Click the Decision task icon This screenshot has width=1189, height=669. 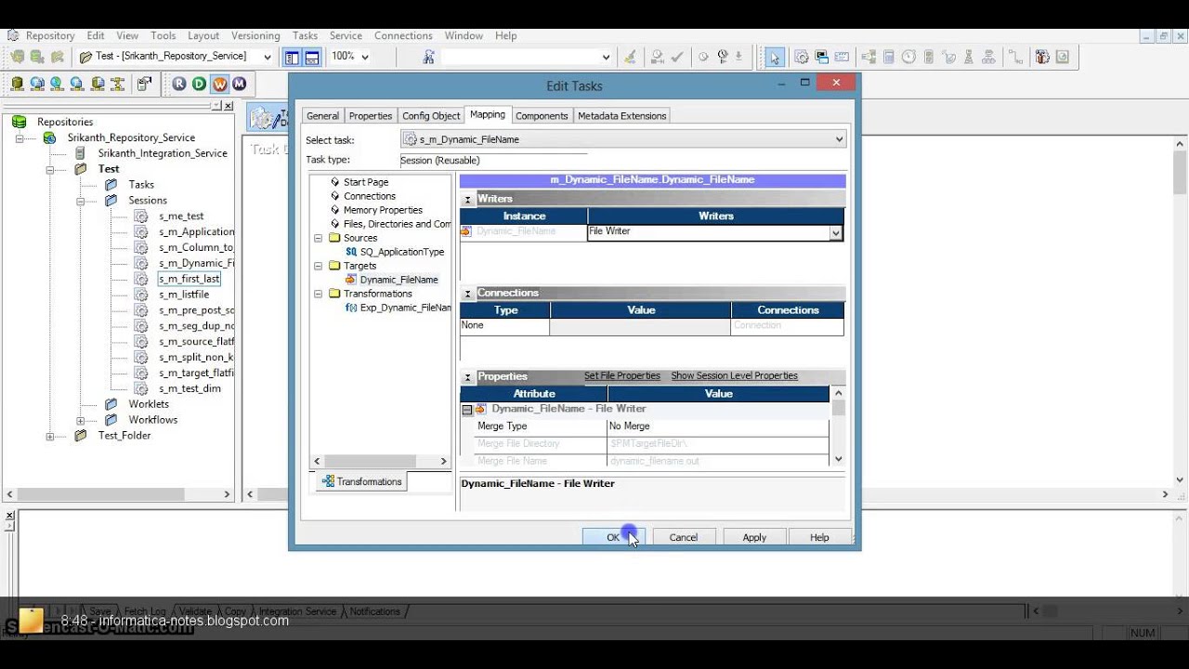[868, 57]
